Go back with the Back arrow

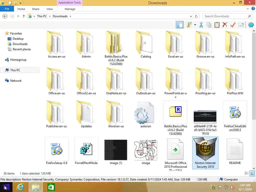pos(5,16)
